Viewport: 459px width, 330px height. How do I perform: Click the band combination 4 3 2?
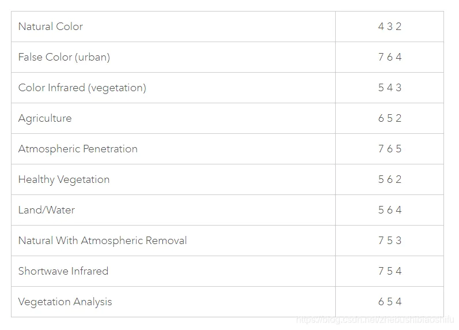pyautogui.click(x=390, y=27)
